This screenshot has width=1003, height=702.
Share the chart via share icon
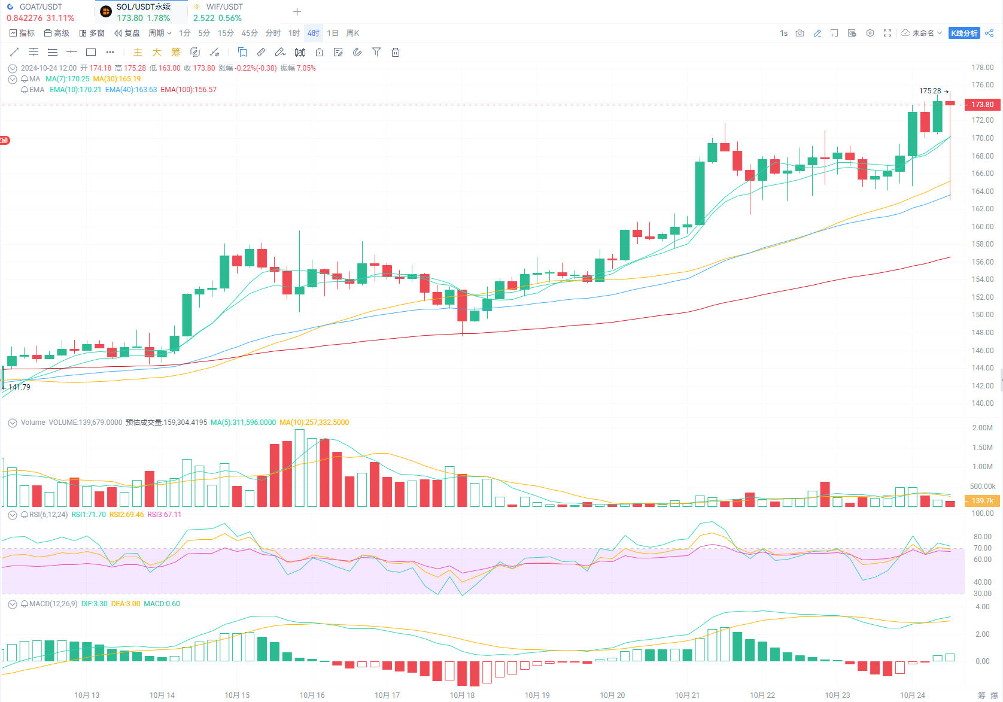[990, 33]
